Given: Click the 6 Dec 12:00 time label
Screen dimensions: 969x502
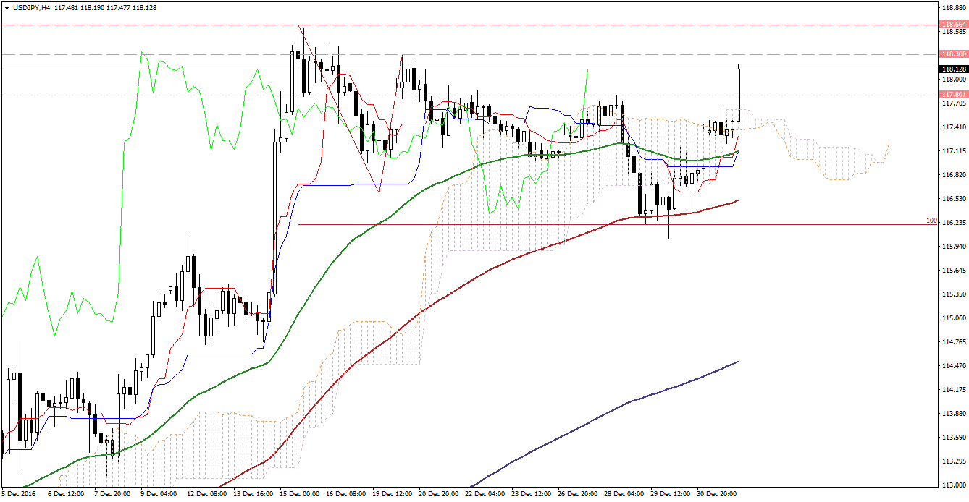Looking at the screenshot, I should pos(67,495).
